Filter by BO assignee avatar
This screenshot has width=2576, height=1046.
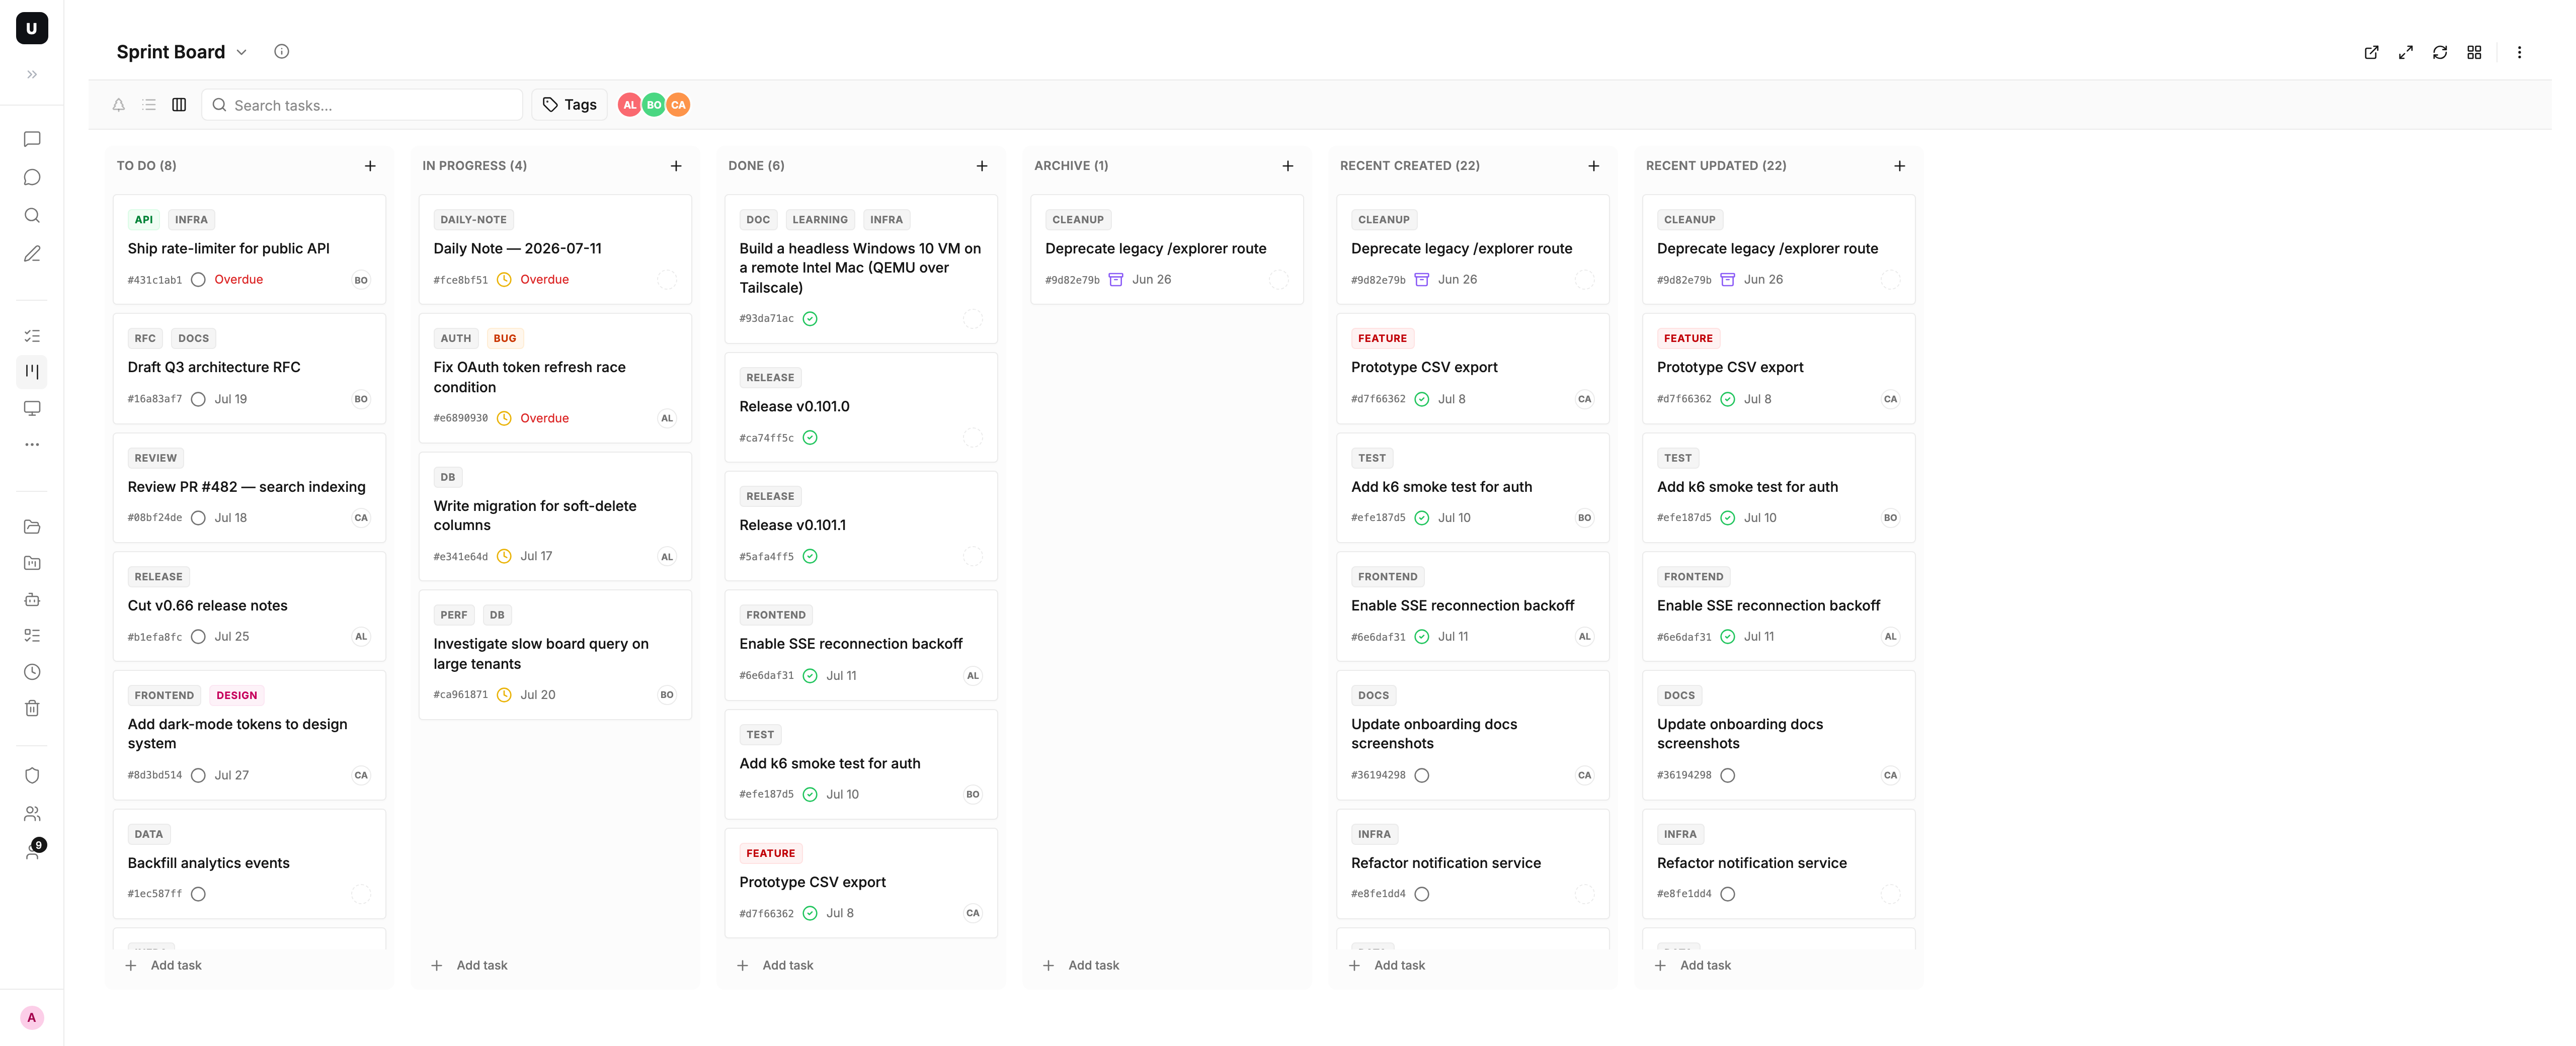pyautogui.click(x=654, y=105)
